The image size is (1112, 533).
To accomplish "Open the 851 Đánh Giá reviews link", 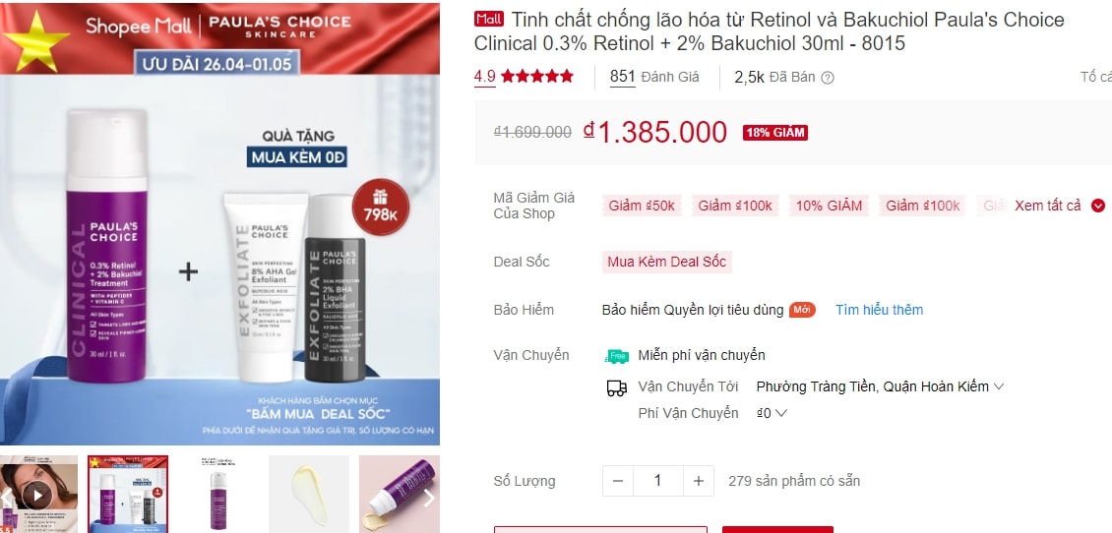I will pos(654,77).
